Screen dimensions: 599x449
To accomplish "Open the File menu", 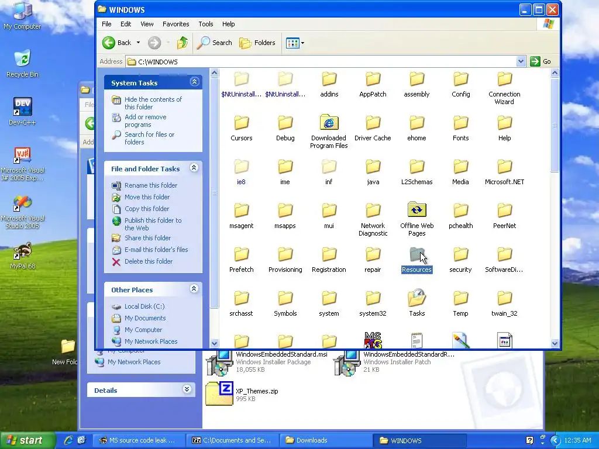I will tap(106, 24).
